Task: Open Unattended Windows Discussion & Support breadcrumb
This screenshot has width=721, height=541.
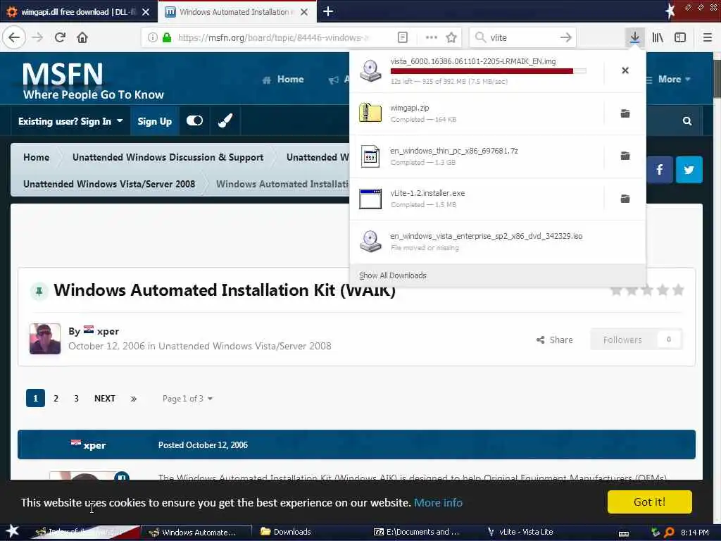Action: tap(168, 157)
